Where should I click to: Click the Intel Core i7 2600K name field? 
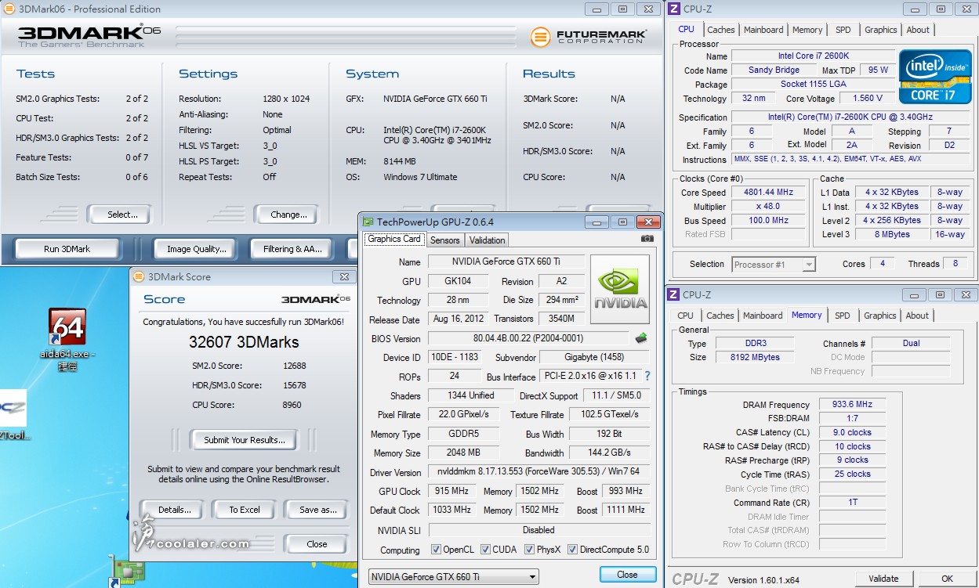(813, 56)
